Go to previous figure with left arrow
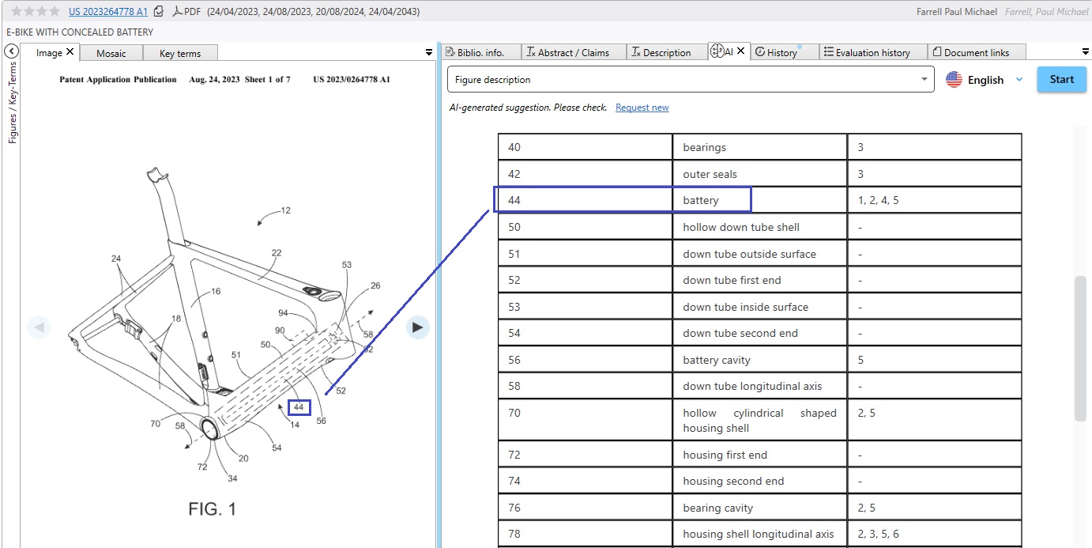This screenshot has width=1092, height=548. [x=39, y=327]
